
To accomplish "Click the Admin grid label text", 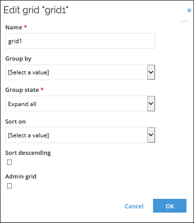I will [x=21, y=176].
